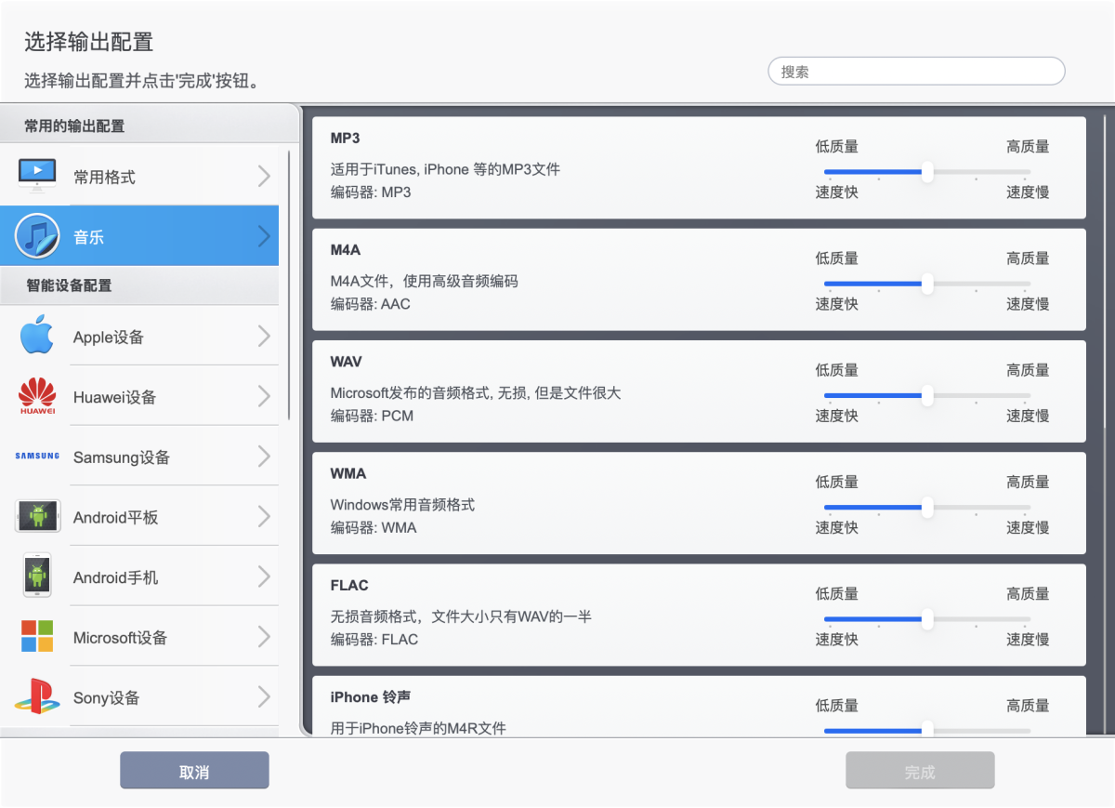This screenshot has height=808, width=1115.
Task: Click the music note icon for 音乐
Action: click(37, 236)
